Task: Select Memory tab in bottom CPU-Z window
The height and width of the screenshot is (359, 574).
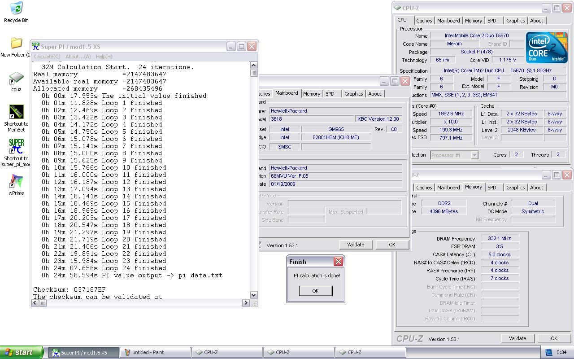Action: point(473,187)
